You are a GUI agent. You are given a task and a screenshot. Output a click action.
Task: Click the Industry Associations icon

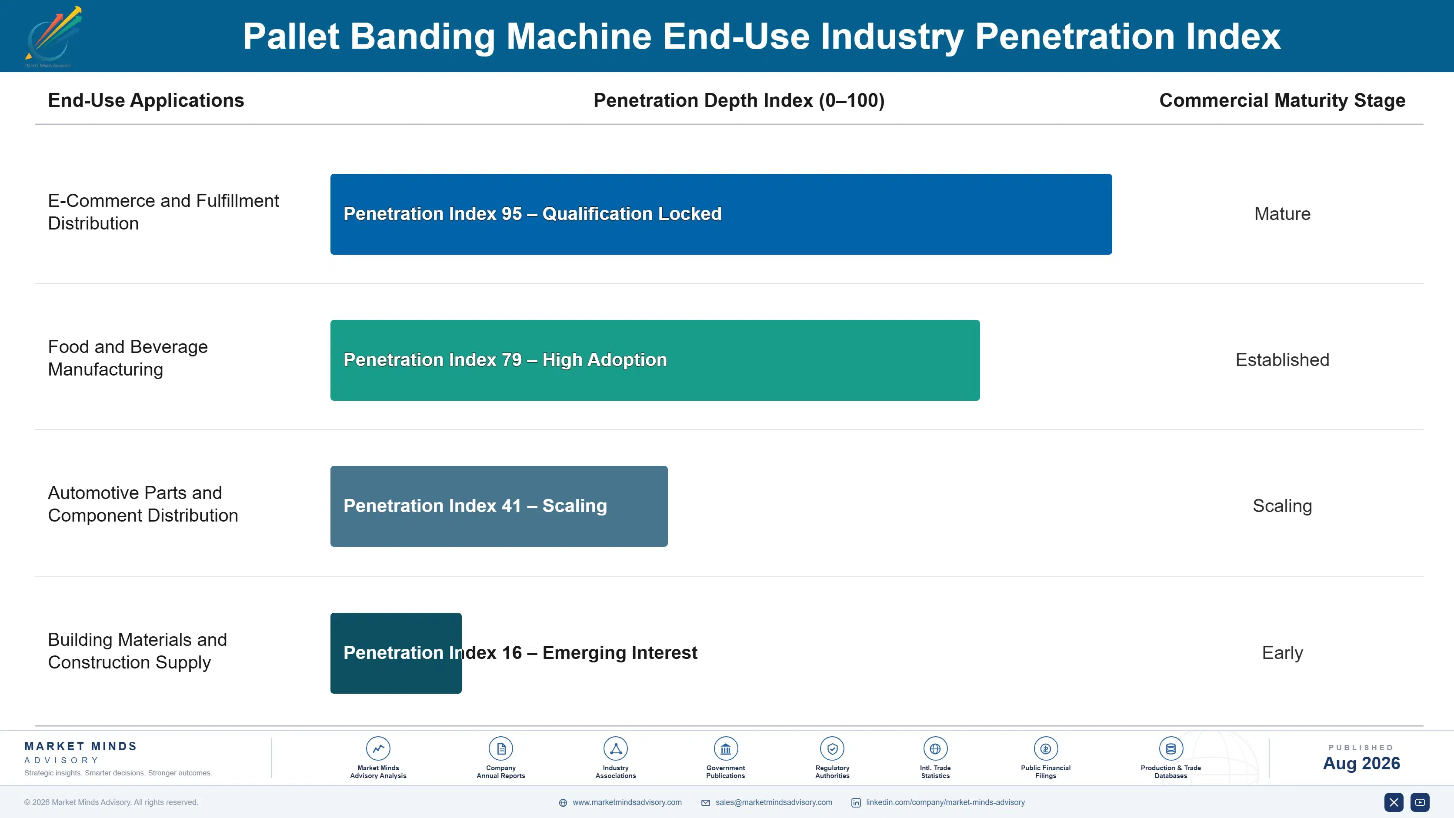coord(615,748)
